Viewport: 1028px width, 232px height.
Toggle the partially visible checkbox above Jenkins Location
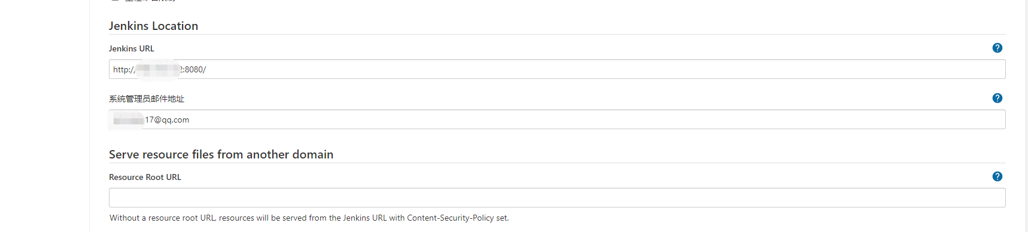(114, 1)
